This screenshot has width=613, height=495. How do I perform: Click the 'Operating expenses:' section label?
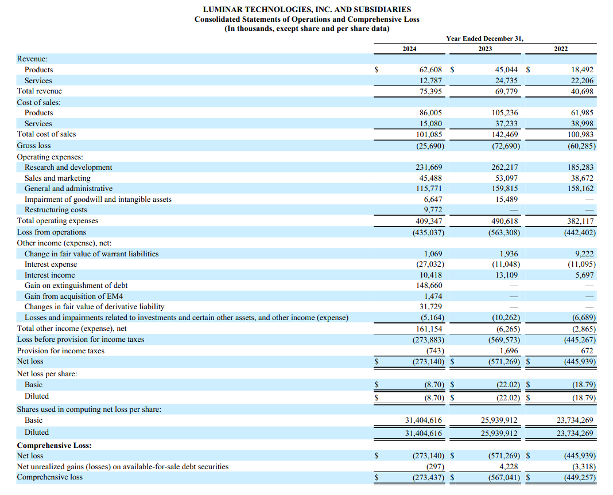(50, 157)
